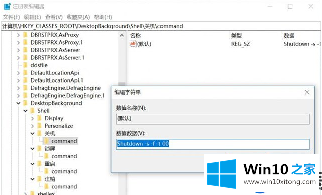Screen dimensions: 322x195
Task: Select the 锁屏 tree entry
Action: [x=50, y=148]
